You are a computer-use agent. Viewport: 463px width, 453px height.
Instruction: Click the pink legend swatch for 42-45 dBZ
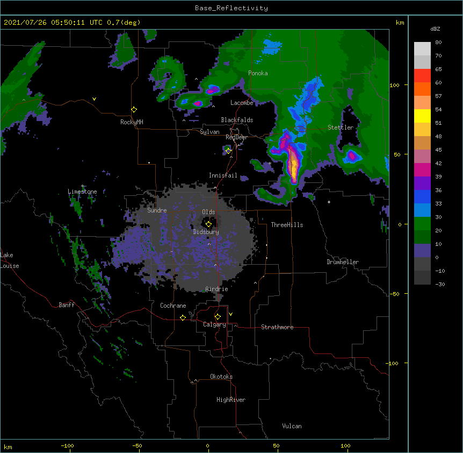tap(422, 157)
